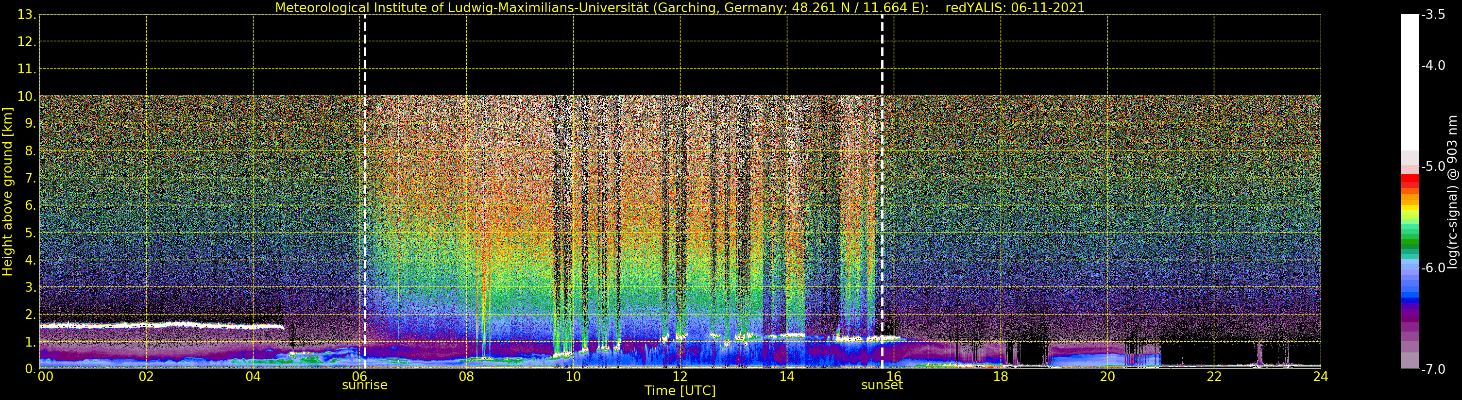1462x400 pixels.
Task: Click the 13 tick label on the height axis
Action: (26, 15)
